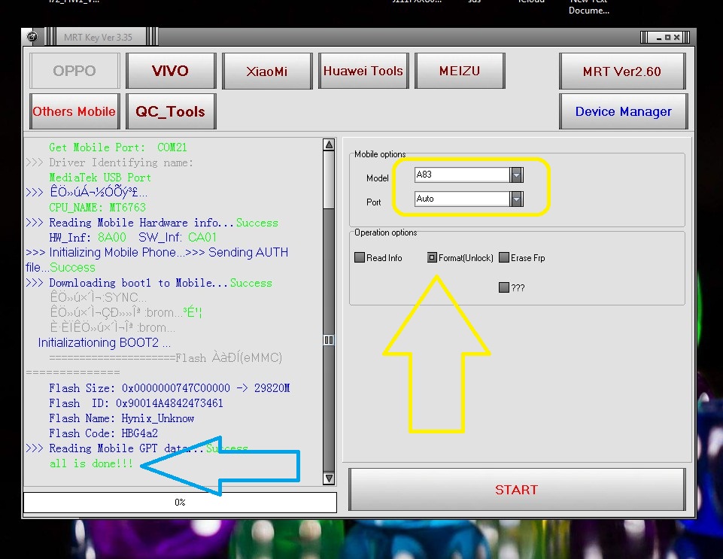Click the log line 'CPU_NAME: MT6763'

(97, 208)
